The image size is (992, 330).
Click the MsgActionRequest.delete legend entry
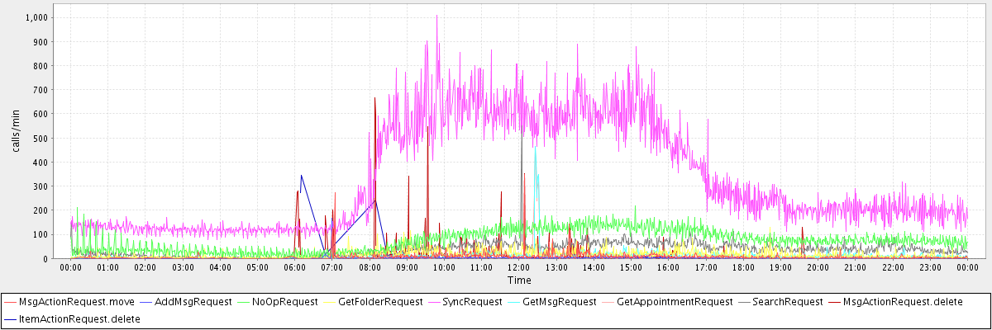[x=906, y=302]
